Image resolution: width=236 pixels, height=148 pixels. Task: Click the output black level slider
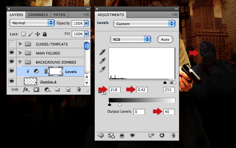[x=110, y=104]
